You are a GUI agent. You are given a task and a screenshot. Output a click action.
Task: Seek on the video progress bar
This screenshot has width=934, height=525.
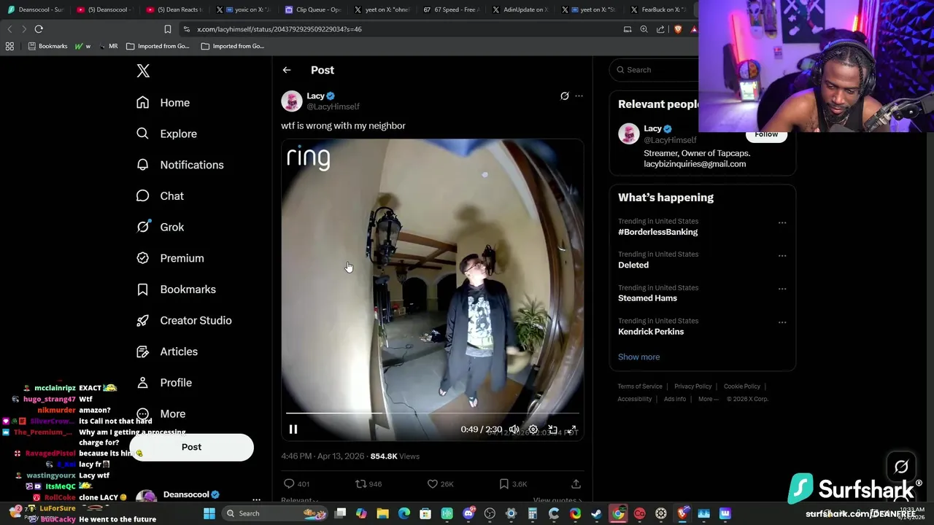tap(432, 413)
